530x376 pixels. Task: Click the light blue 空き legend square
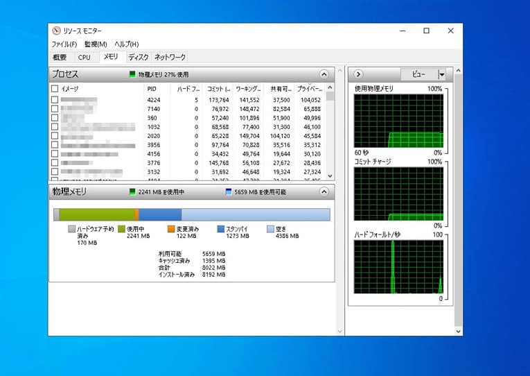(271, 228)
